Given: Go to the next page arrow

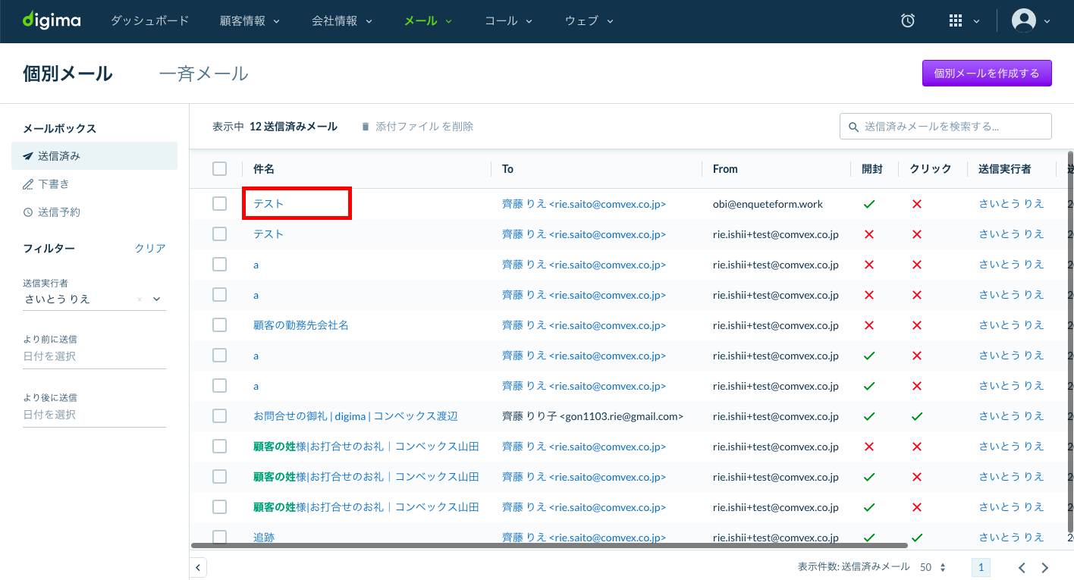Looking at the screenshot, I should 1045,567.
